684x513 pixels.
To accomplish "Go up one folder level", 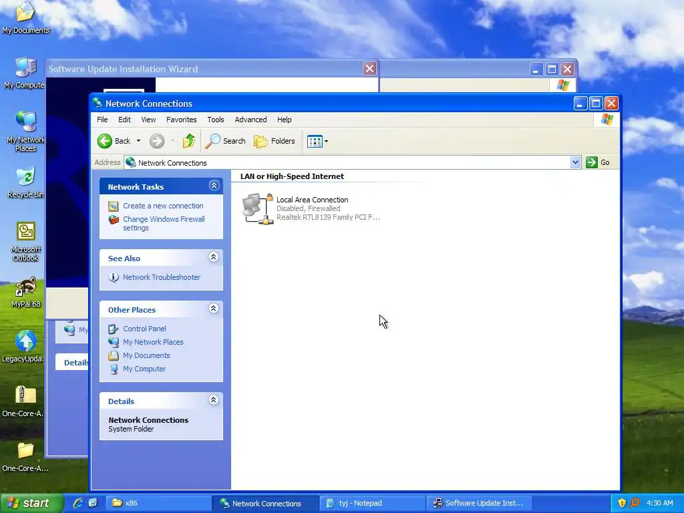I will [189, 141].
